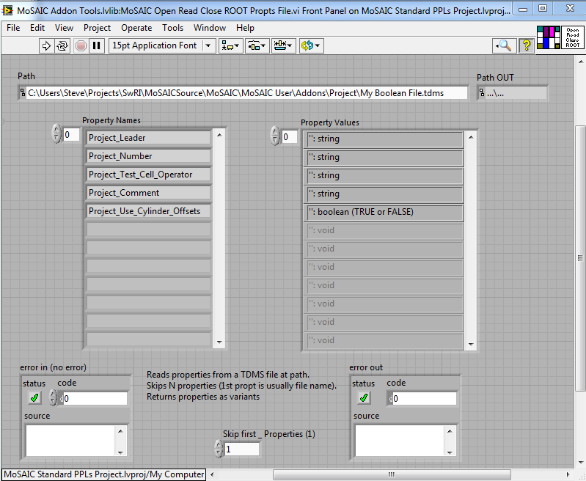This screenshot has height=481, width=586.
Task: Select the Project_Use_Cylinder_Offsets element
Action: [x=148, y=211]
